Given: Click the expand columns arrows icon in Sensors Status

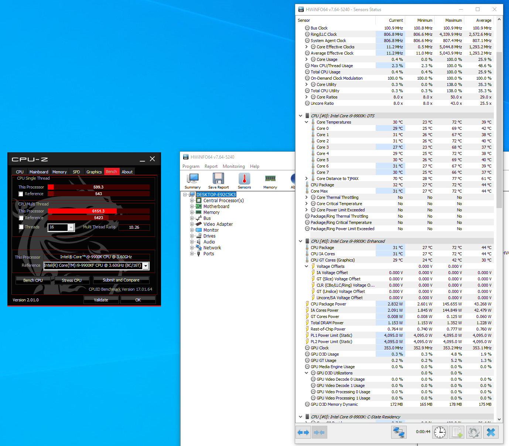Looking at the screenshot, I should pos(303,432).
